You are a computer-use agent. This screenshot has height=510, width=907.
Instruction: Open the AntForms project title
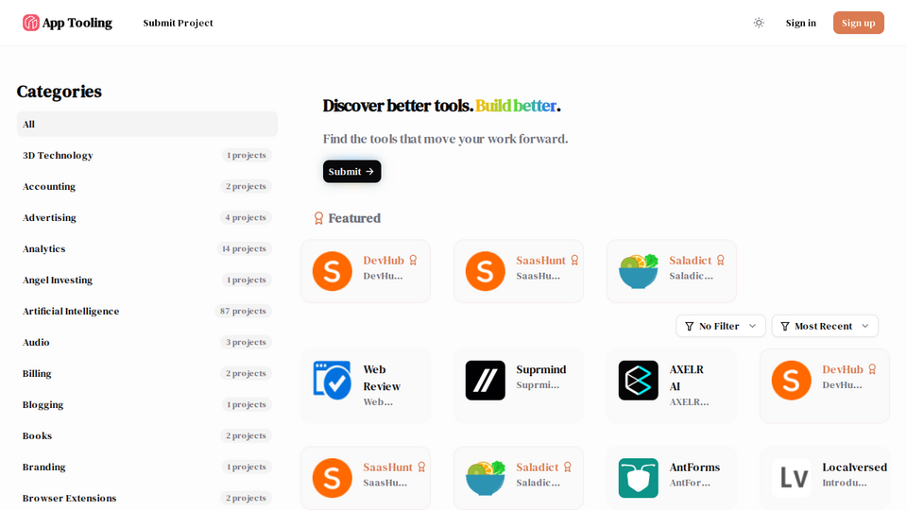[694, 467]
